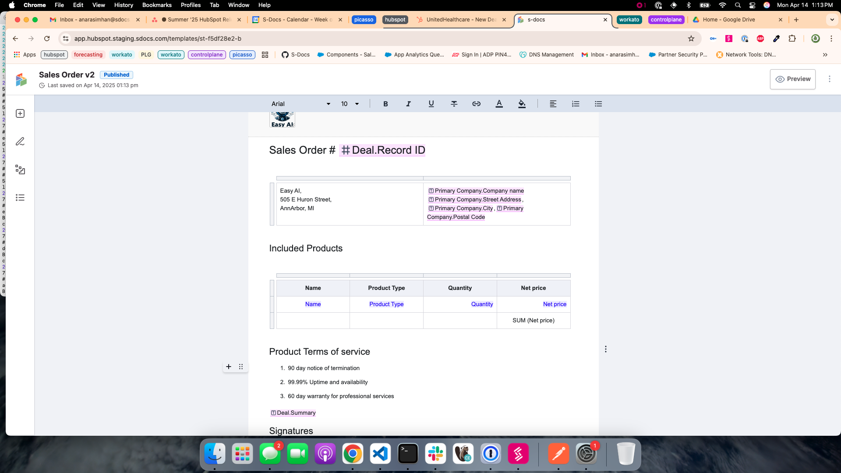Toggle bold formatting in toolbar
The width and height of the screenshot is (841, 473).
pyautogui.click(x=385, y=104)
